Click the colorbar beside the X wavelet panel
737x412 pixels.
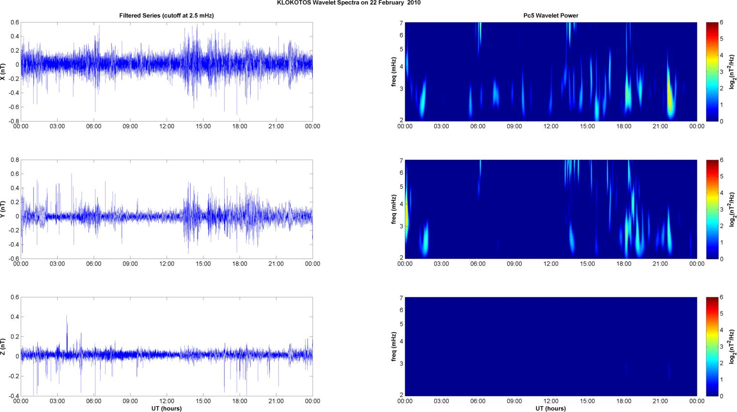pyautogui.click(x=712, y=72)
